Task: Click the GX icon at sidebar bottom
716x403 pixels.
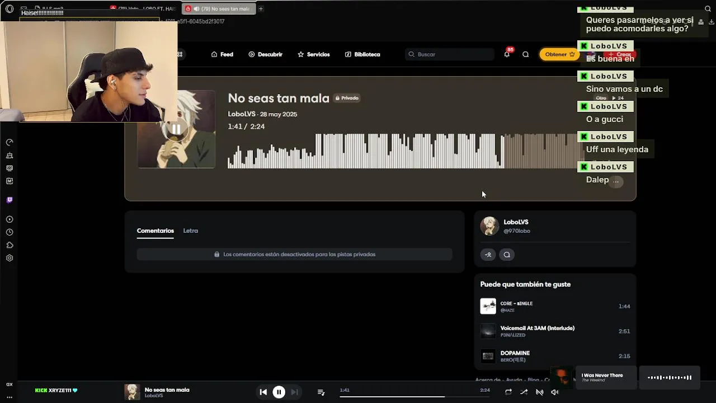Action: tap(10, 385)
